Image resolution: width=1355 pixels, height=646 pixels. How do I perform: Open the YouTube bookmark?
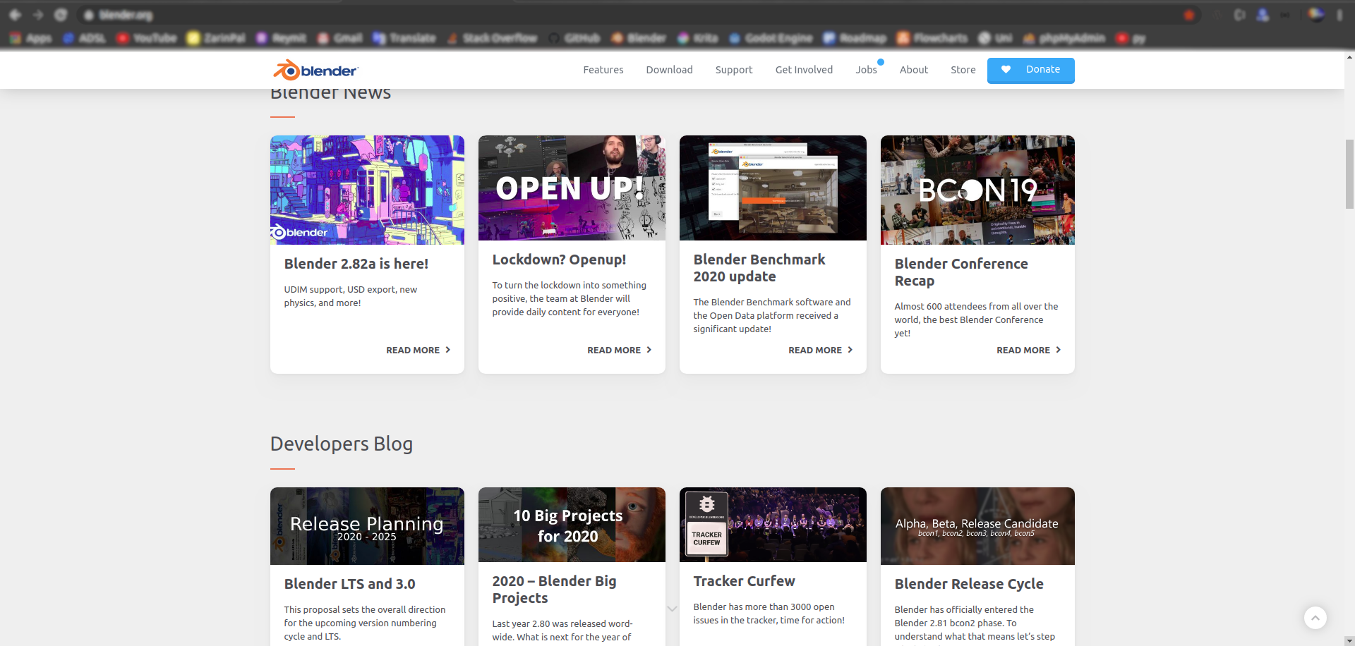pos(147,38)
